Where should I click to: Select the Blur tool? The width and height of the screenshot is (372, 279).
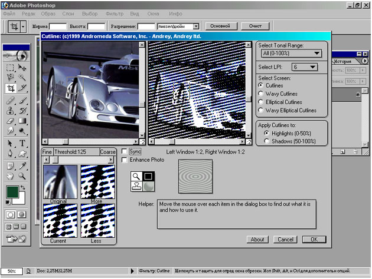click(x=10, y=131)
